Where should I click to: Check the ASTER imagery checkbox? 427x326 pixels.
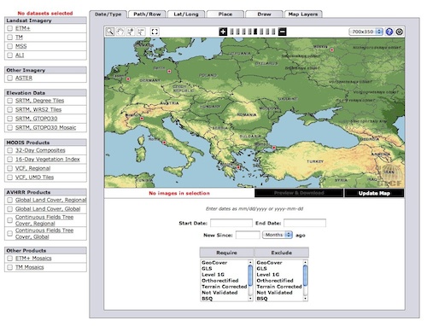[x=10, y=78]
